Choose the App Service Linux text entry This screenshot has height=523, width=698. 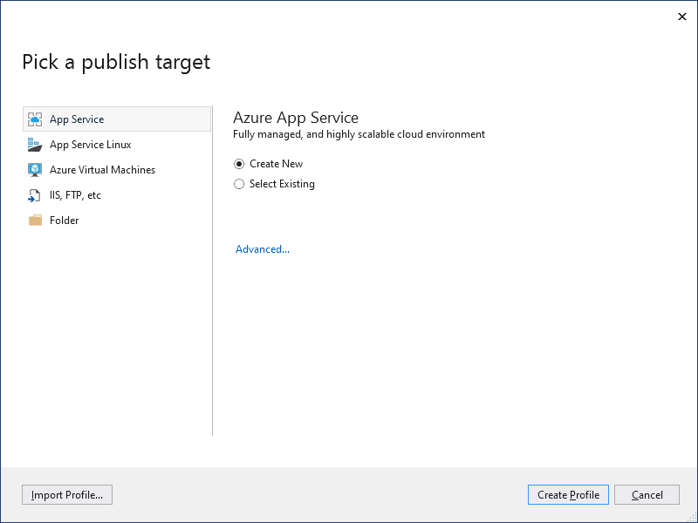91,145
